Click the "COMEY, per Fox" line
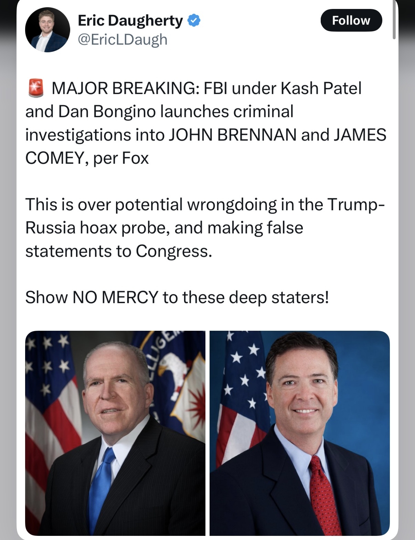415x540 pixels. [87, 158]
